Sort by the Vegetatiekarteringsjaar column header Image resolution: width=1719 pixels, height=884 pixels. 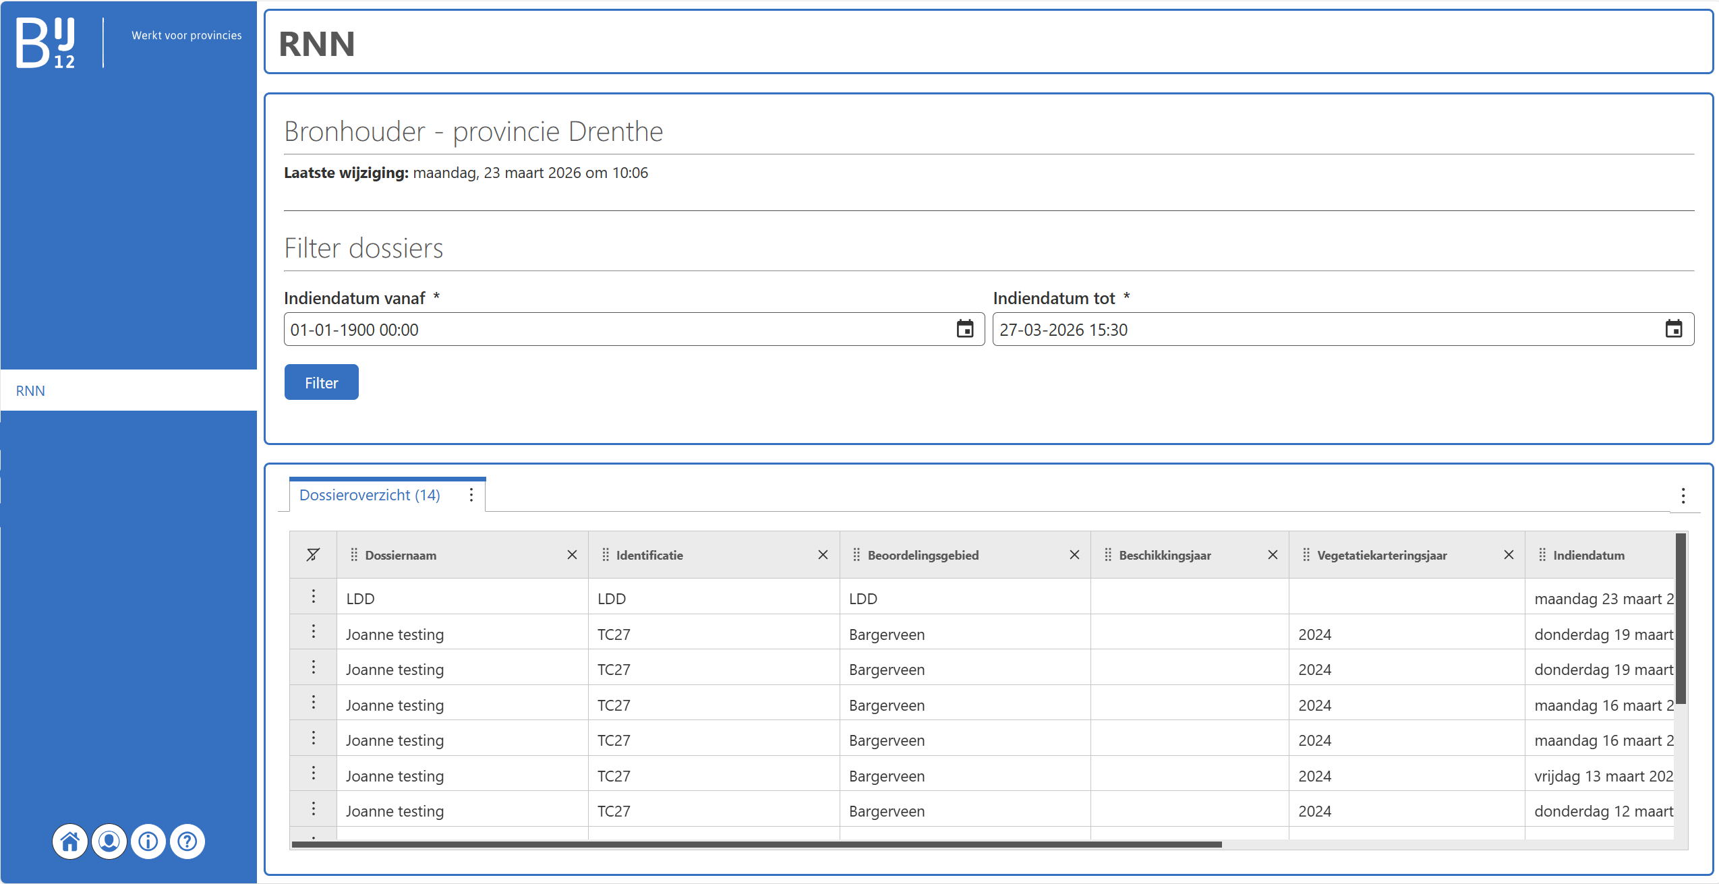[x=1382, y=555]
